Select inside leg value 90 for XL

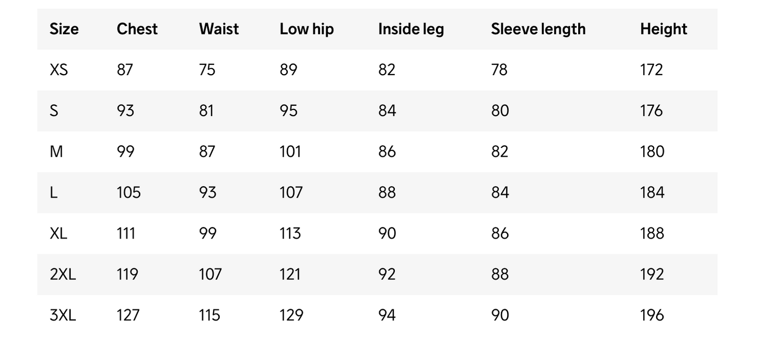[387, 233]
